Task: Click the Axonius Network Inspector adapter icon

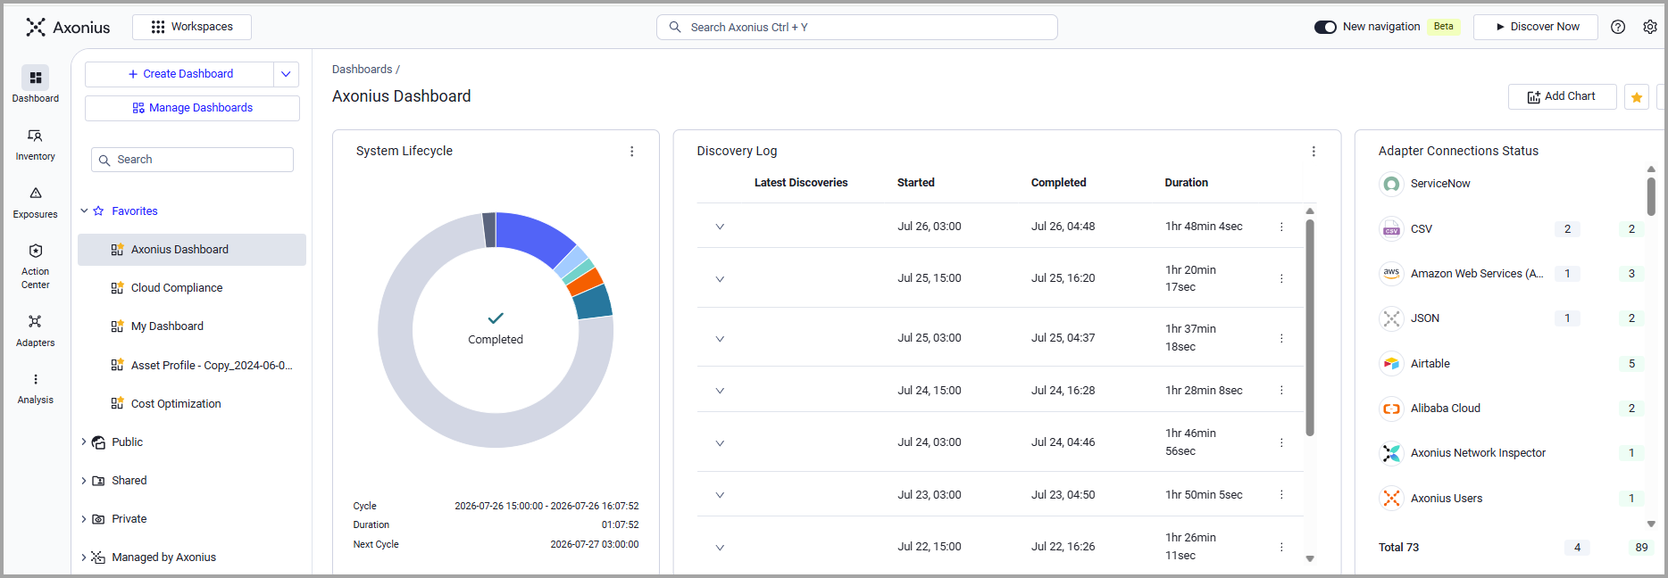Action: tap(1391, 453)
